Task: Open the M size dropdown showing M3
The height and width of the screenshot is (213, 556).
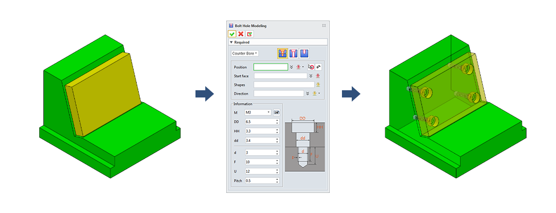Action: tap(258, 112)
